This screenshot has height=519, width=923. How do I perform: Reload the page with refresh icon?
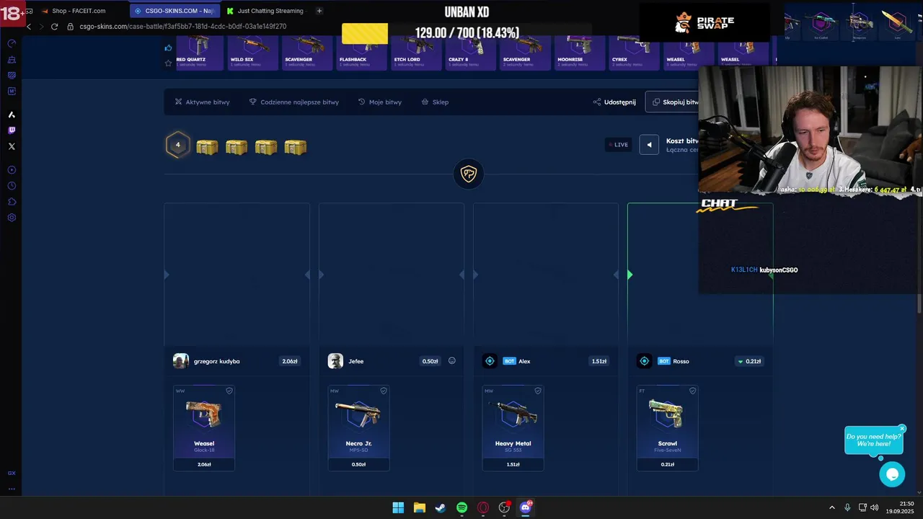54,27
